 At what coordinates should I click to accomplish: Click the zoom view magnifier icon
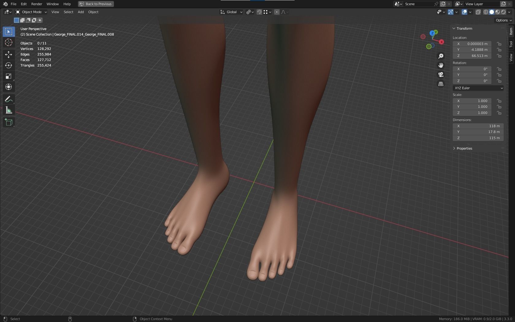click(441, 56)
